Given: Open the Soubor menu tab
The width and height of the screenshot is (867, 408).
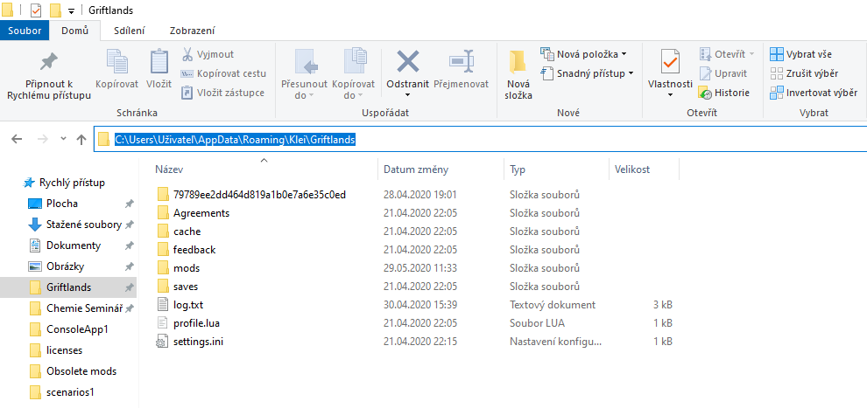Looking at the screenshot, I should pos(25,31).
